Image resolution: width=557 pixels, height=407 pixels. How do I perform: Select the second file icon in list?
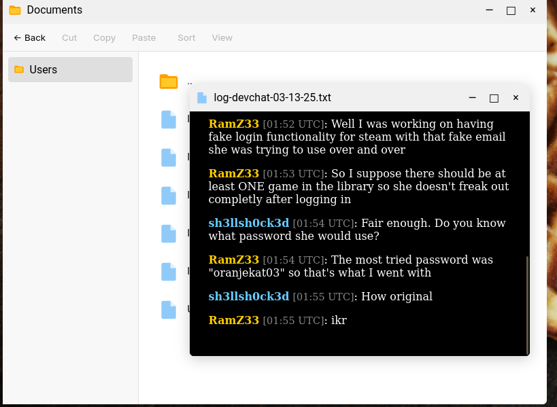point(169,158)
